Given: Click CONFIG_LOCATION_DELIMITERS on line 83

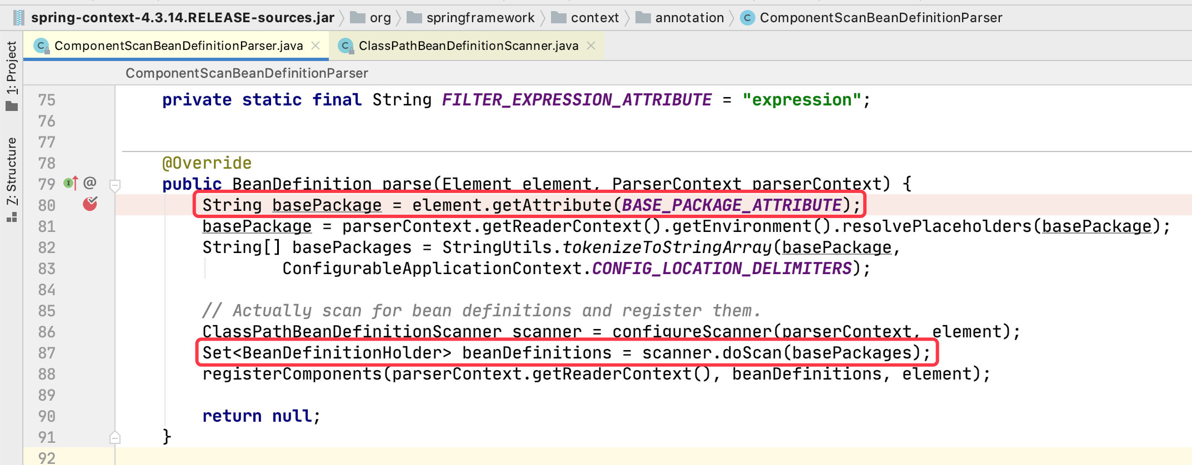Looking at the screenshot, I should pyautogui.click(x=722, y=269).
